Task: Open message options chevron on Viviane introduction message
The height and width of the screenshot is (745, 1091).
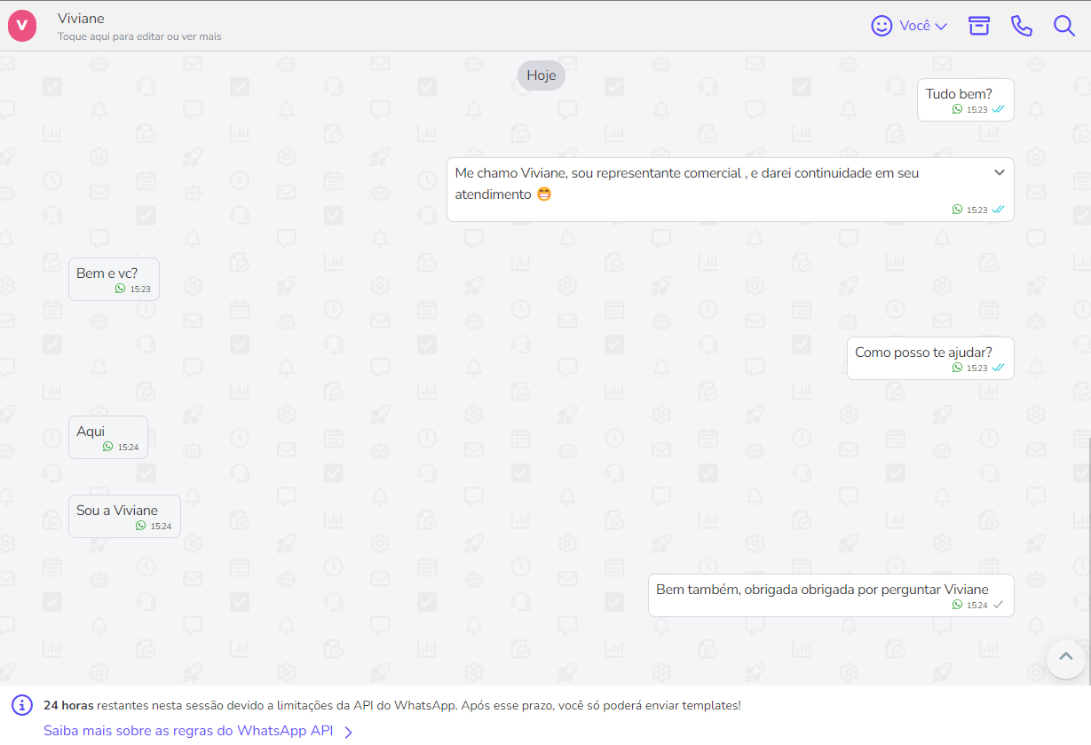Action: (999, 172)
